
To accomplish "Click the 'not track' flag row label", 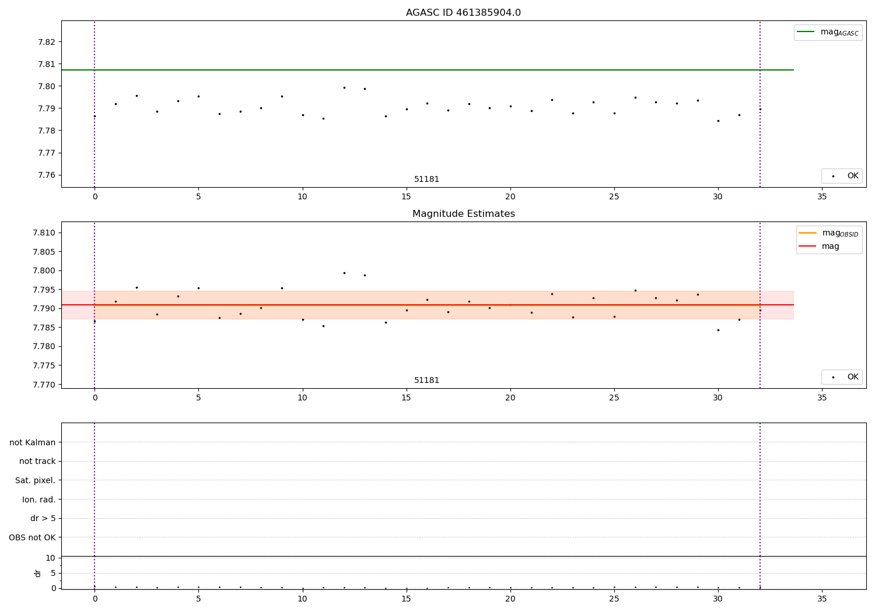I will [37, 461].
